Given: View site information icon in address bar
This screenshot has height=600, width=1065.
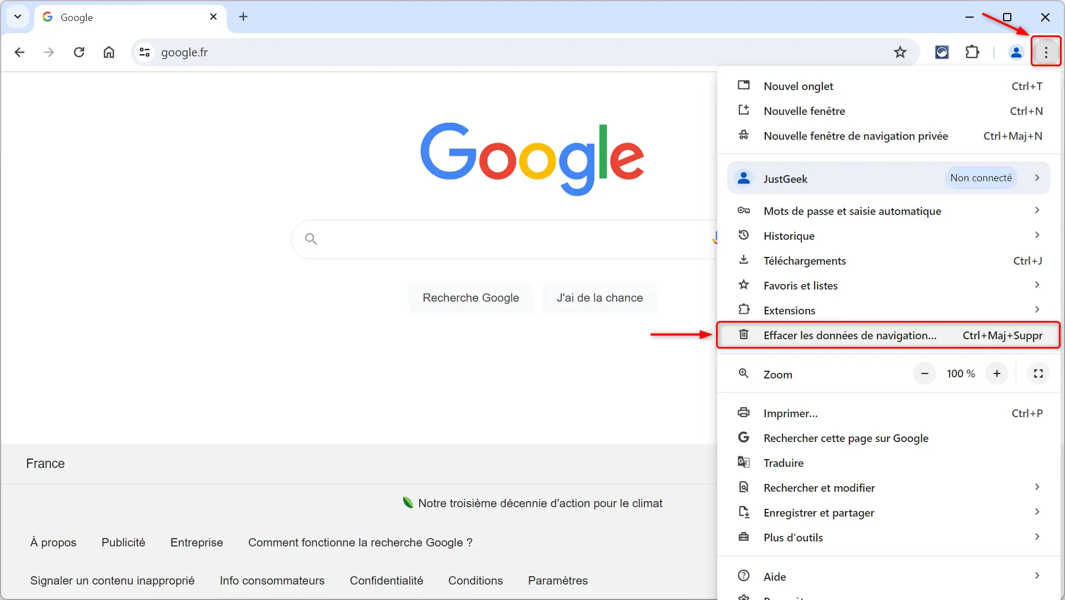Looking at the screenshot, I should tap(144, 52).
